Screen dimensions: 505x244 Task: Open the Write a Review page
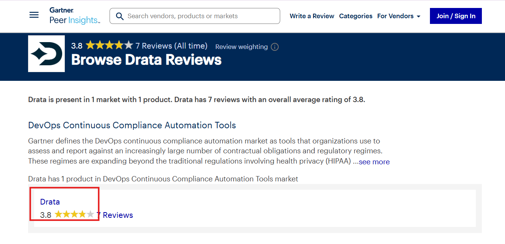(312, 16)
